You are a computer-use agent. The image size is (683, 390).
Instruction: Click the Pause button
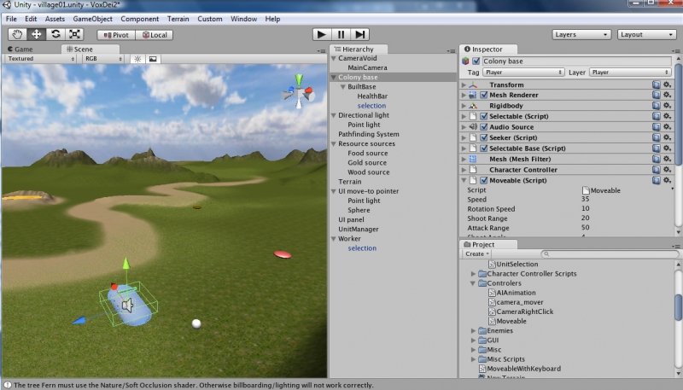click(341, 34)
